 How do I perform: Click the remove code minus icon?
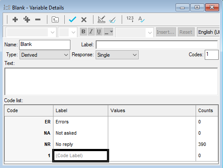[38, 19]
